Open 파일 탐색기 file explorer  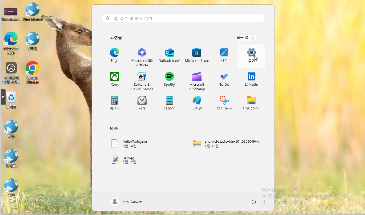pyautogui.click(x=252, y=103)
